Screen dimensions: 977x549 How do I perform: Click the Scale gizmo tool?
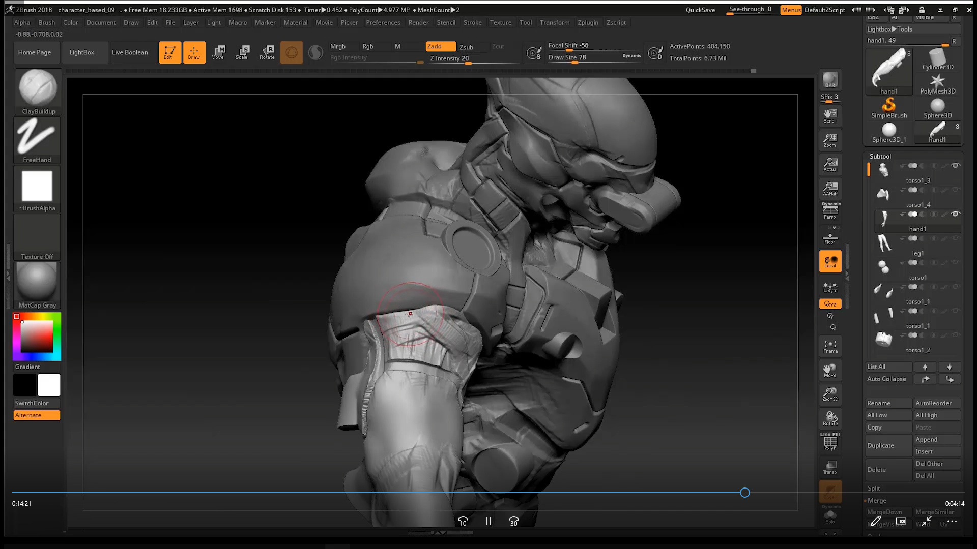pyautogui.click(x=242, y=52)
